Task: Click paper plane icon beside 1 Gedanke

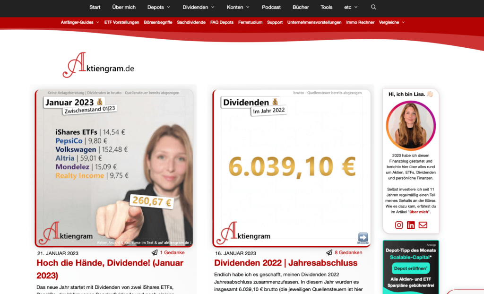Action: [155, 252]
